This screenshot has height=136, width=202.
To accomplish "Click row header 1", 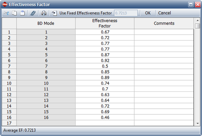I will pos(9,32).
